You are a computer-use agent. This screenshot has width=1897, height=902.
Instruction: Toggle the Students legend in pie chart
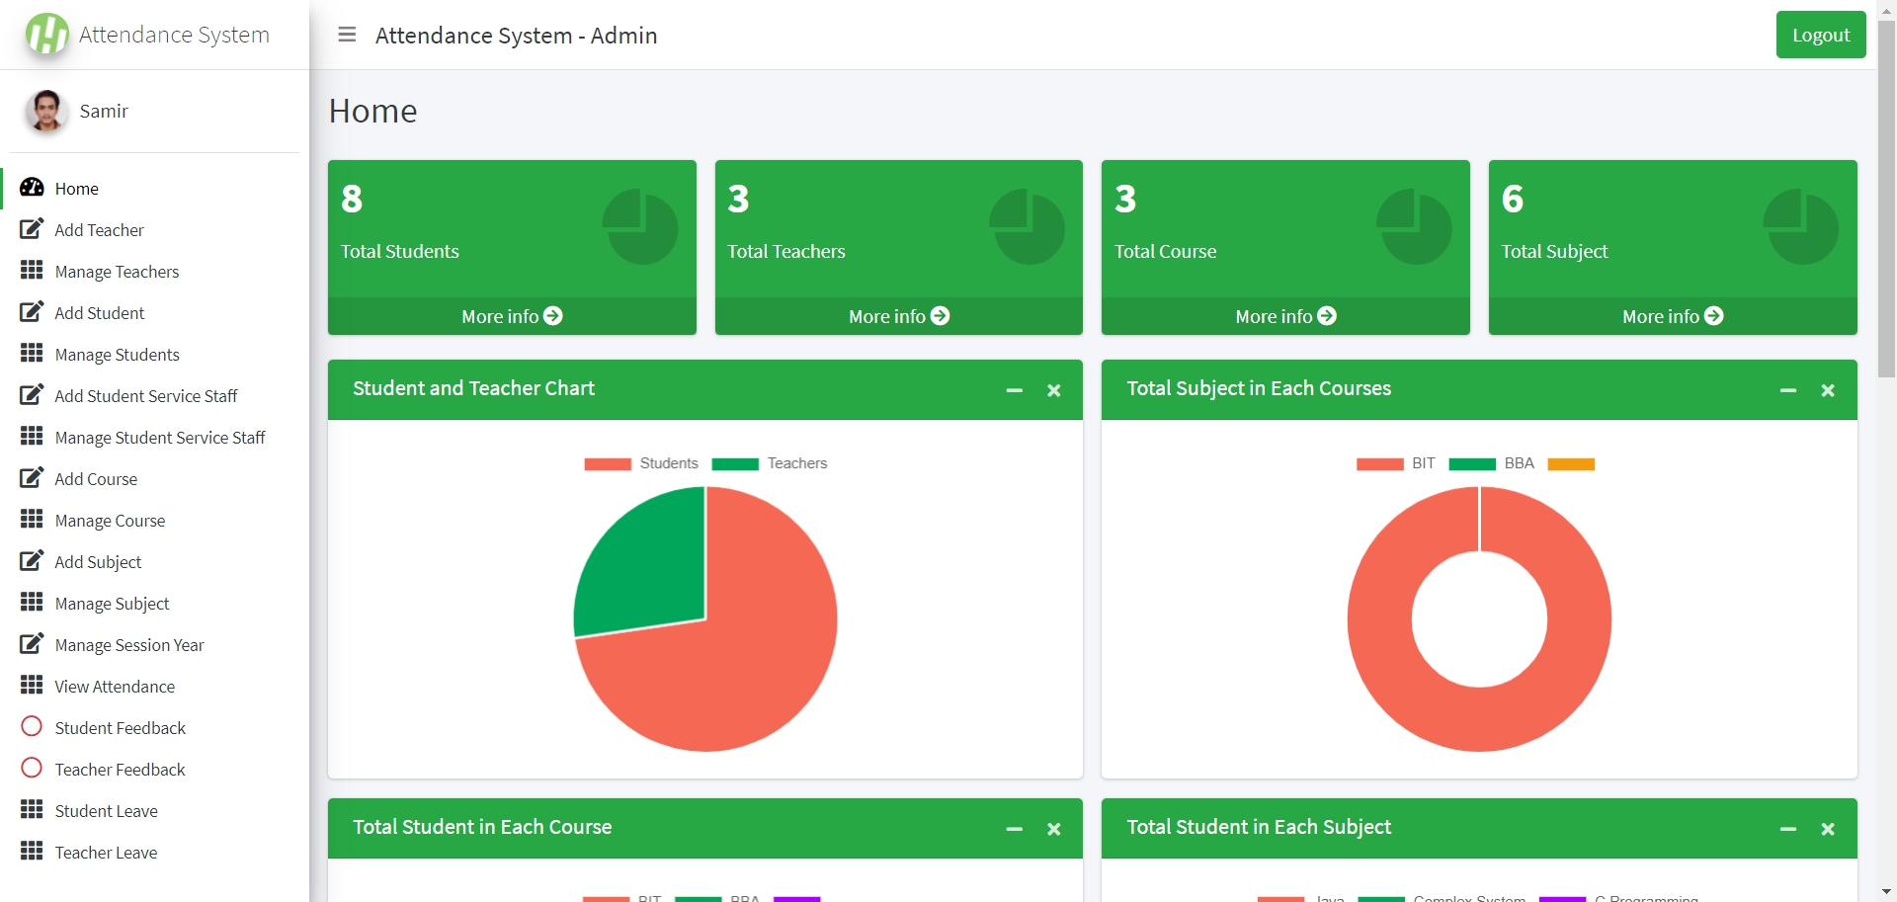click(x=641, y=463)
